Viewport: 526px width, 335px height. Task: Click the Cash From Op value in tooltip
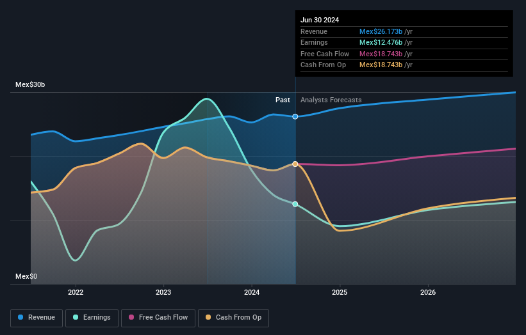(x=381, y=65)
